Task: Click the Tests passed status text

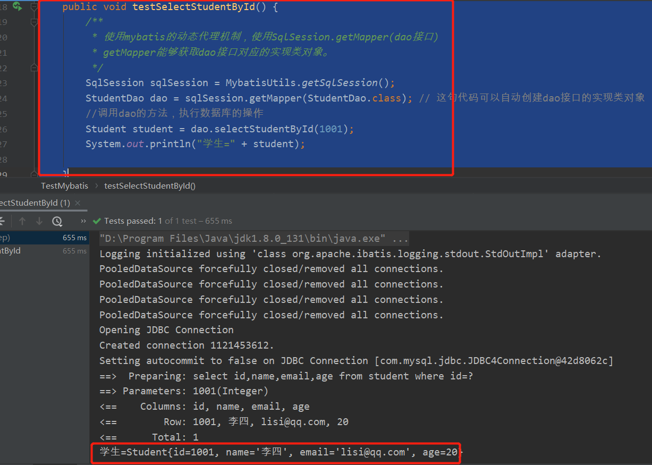Action: pyautogui.click(x=167, y=221)
